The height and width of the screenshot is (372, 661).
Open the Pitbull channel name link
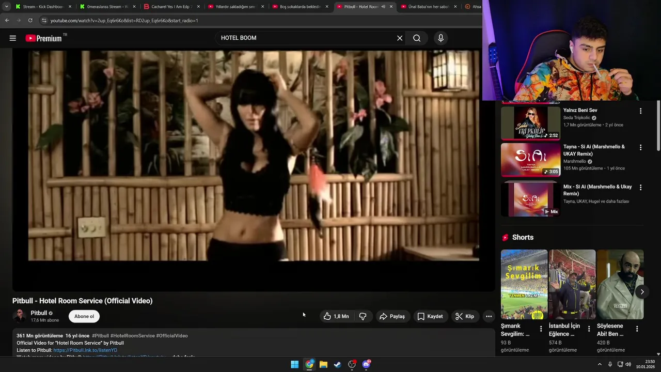tap(39, 313)
